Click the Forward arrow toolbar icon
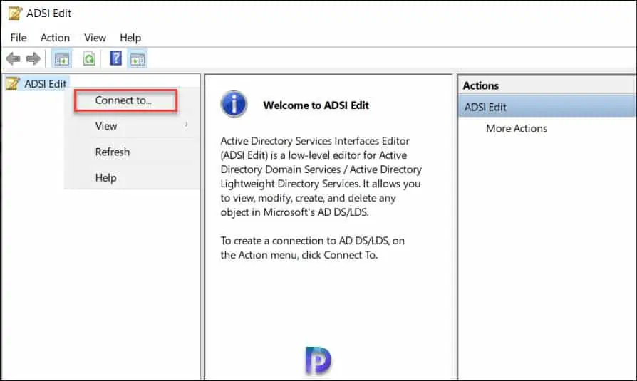This screenshot has height=381, width=637. point(33,59)
